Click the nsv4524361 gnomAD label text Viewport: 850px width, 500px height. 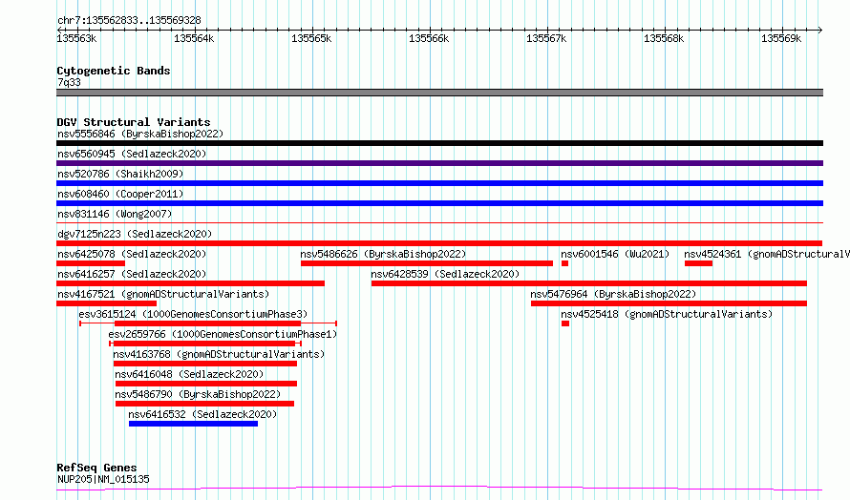(767, 254)
